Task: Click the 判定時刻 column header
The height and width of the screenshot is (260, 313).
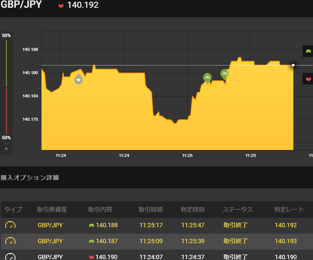Action: (192, 209)
